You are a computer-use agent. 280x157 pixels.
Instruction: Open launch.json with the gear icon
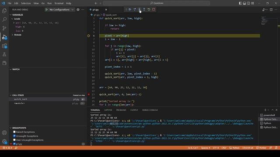pos(78,10)
